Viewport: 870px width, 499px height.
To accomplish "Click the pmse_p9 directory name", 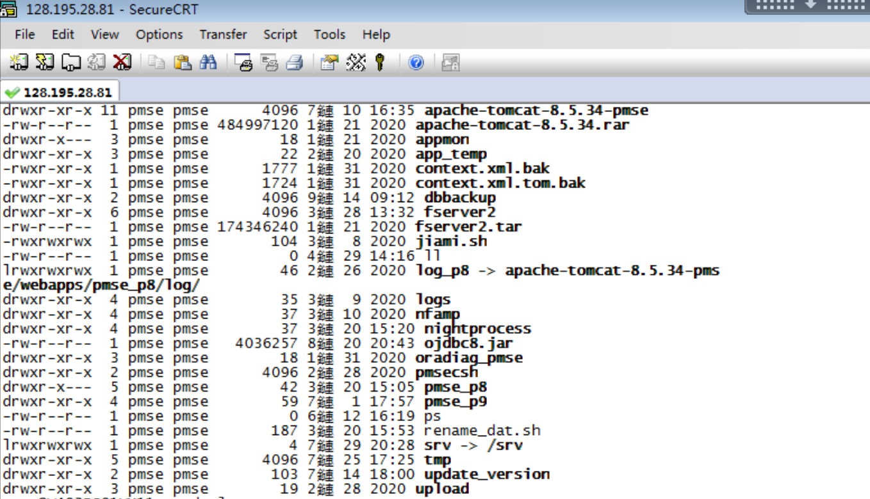I will tap(456, 402).
